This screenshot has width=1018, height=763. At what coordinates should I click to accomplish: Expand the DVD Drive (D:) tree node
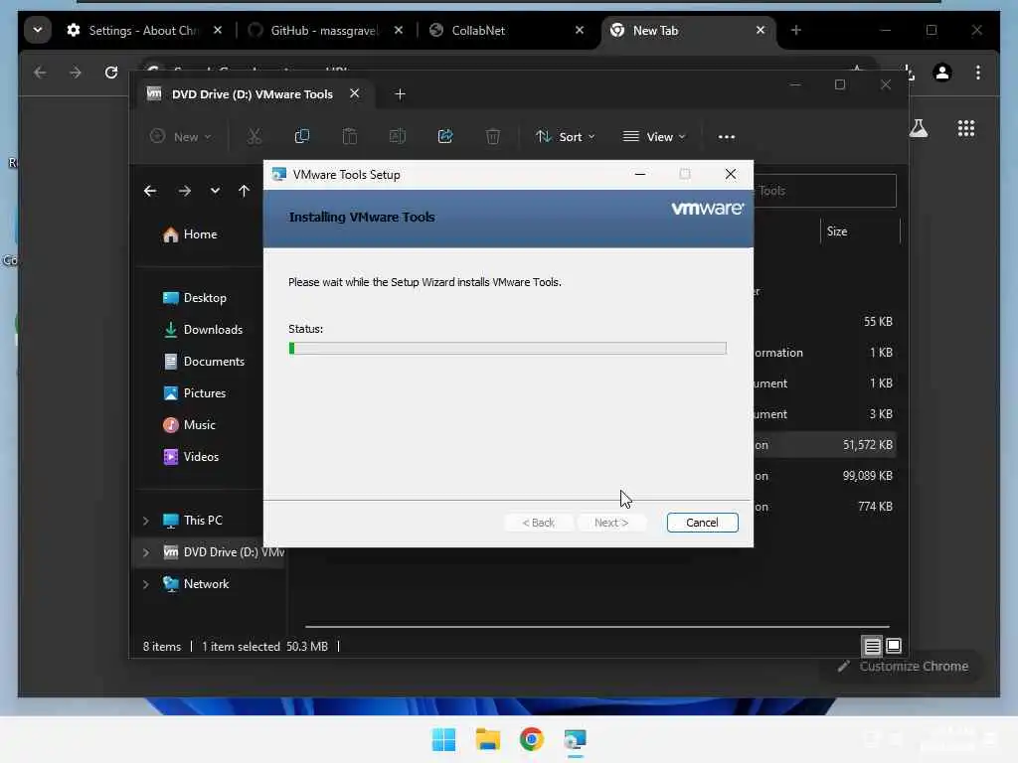tap(146, 552)
